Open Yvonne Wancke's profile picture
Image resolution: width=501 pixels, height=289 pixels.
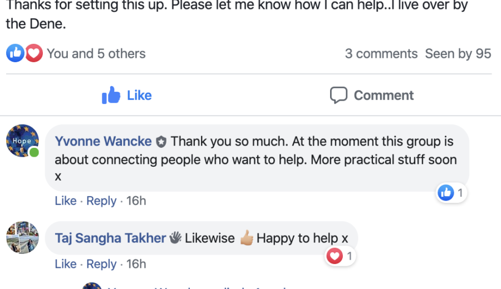point(22,141)
